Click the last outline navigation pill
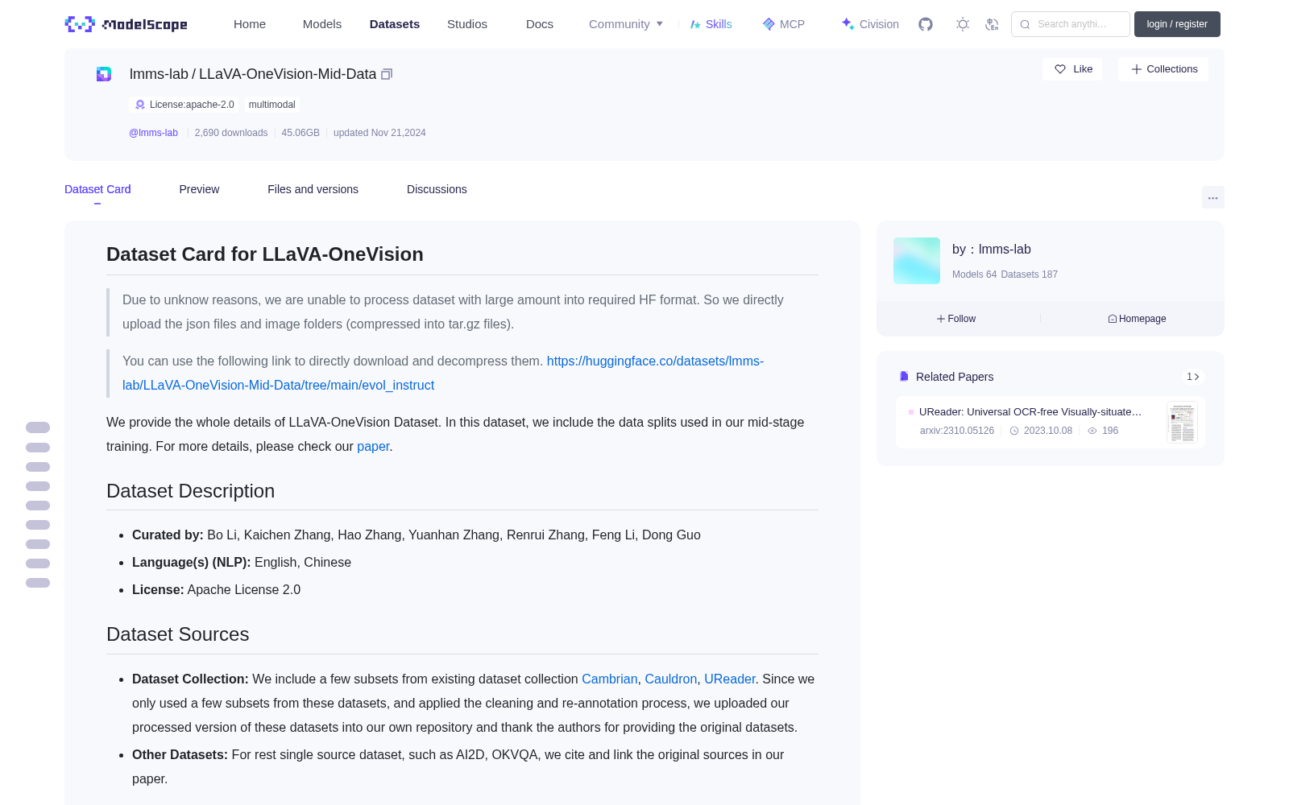1289x805 pixels. tap(38, 583)
